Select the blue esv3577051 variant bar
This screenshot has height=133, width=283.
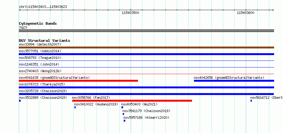point(146,54)
